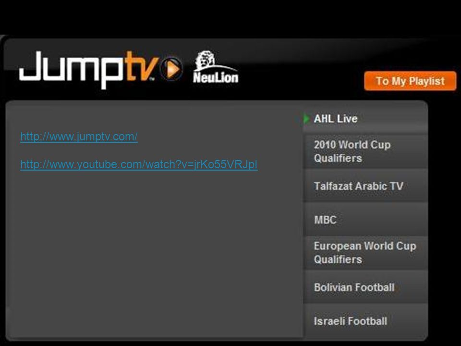This screenshot has height=346, width=461.
Task: Click the green arrow beside AHL Live
Action: pos(306,119)
